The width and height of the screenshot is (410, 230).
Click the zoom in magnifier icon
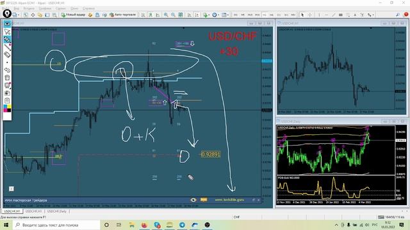166,15
